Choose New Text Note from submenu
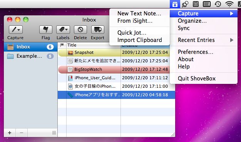The width and height of the screenshot is (241, 142). pyautogui.click(x=140, y=13)
